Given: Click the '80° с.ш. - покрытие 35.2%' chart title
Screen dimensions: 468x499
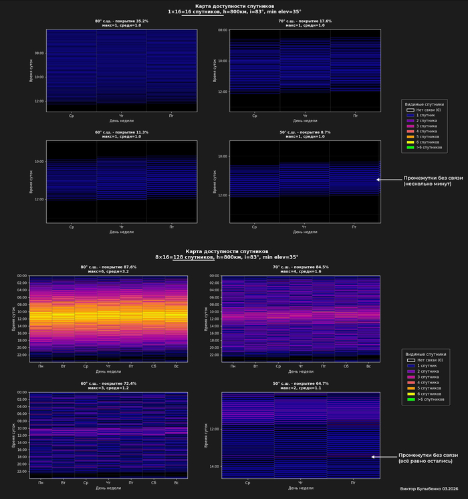Looking at the screenshot, I should pyautogui.click(x=122, y=21).
